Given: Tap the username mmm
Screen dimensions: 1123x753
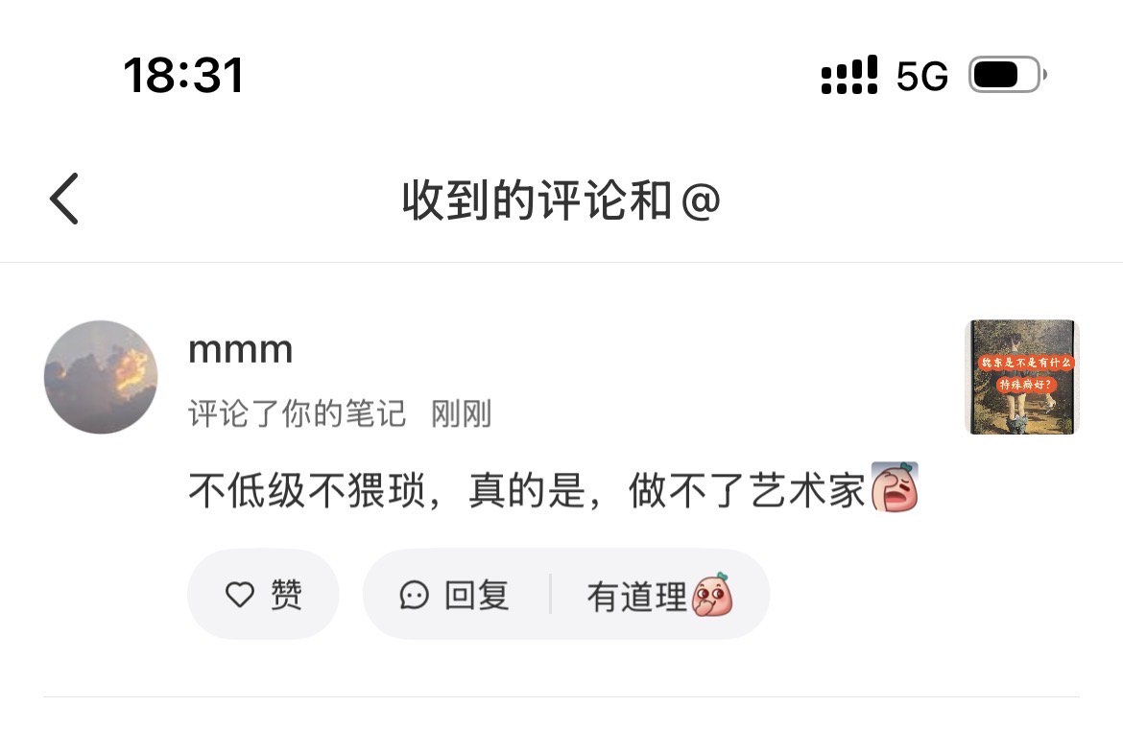Looking at the screenshot, I should (x=241, y=351).
